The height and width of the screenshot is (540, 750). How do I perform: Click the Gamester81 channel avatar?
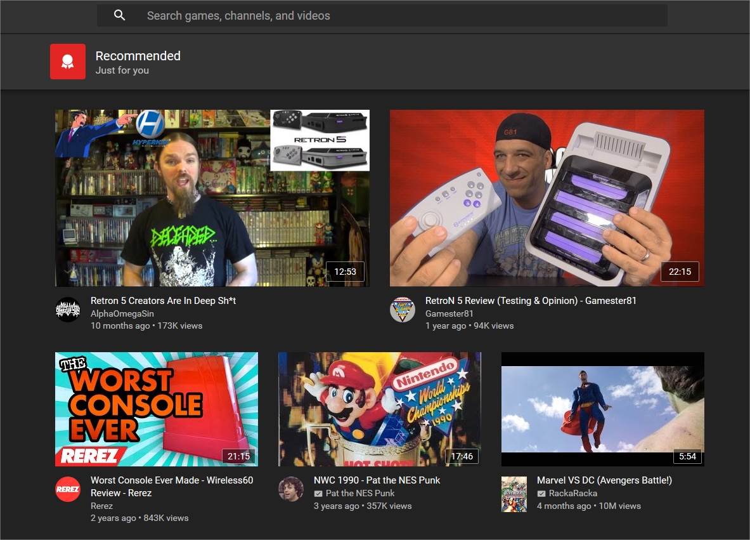coord(403,310)
